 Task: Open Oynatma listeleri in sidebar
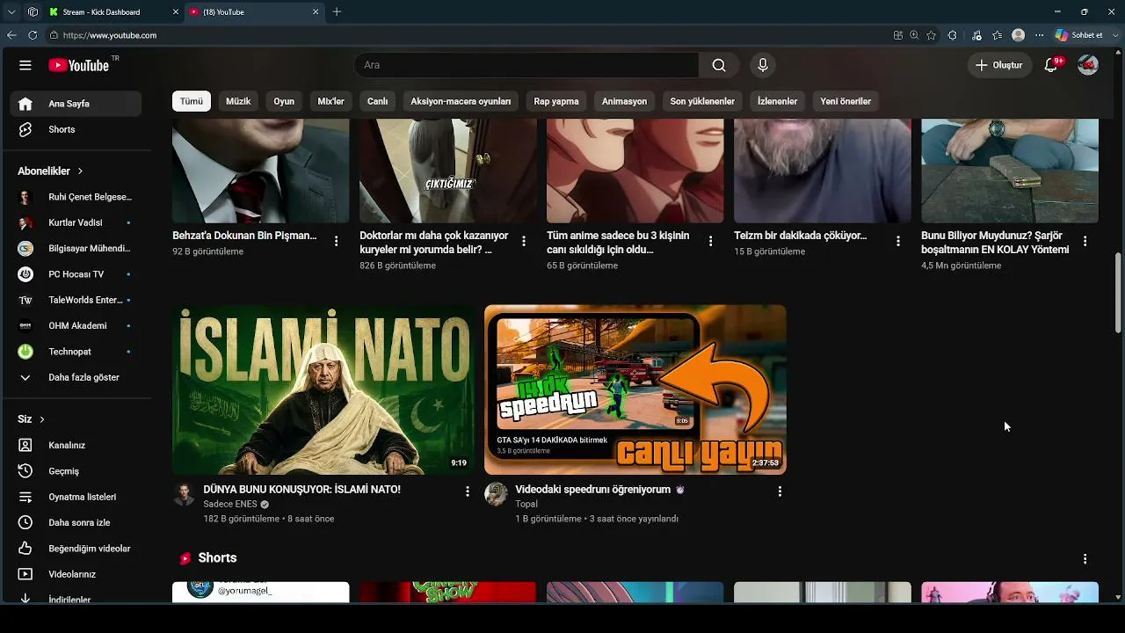(x=76, y=497)
